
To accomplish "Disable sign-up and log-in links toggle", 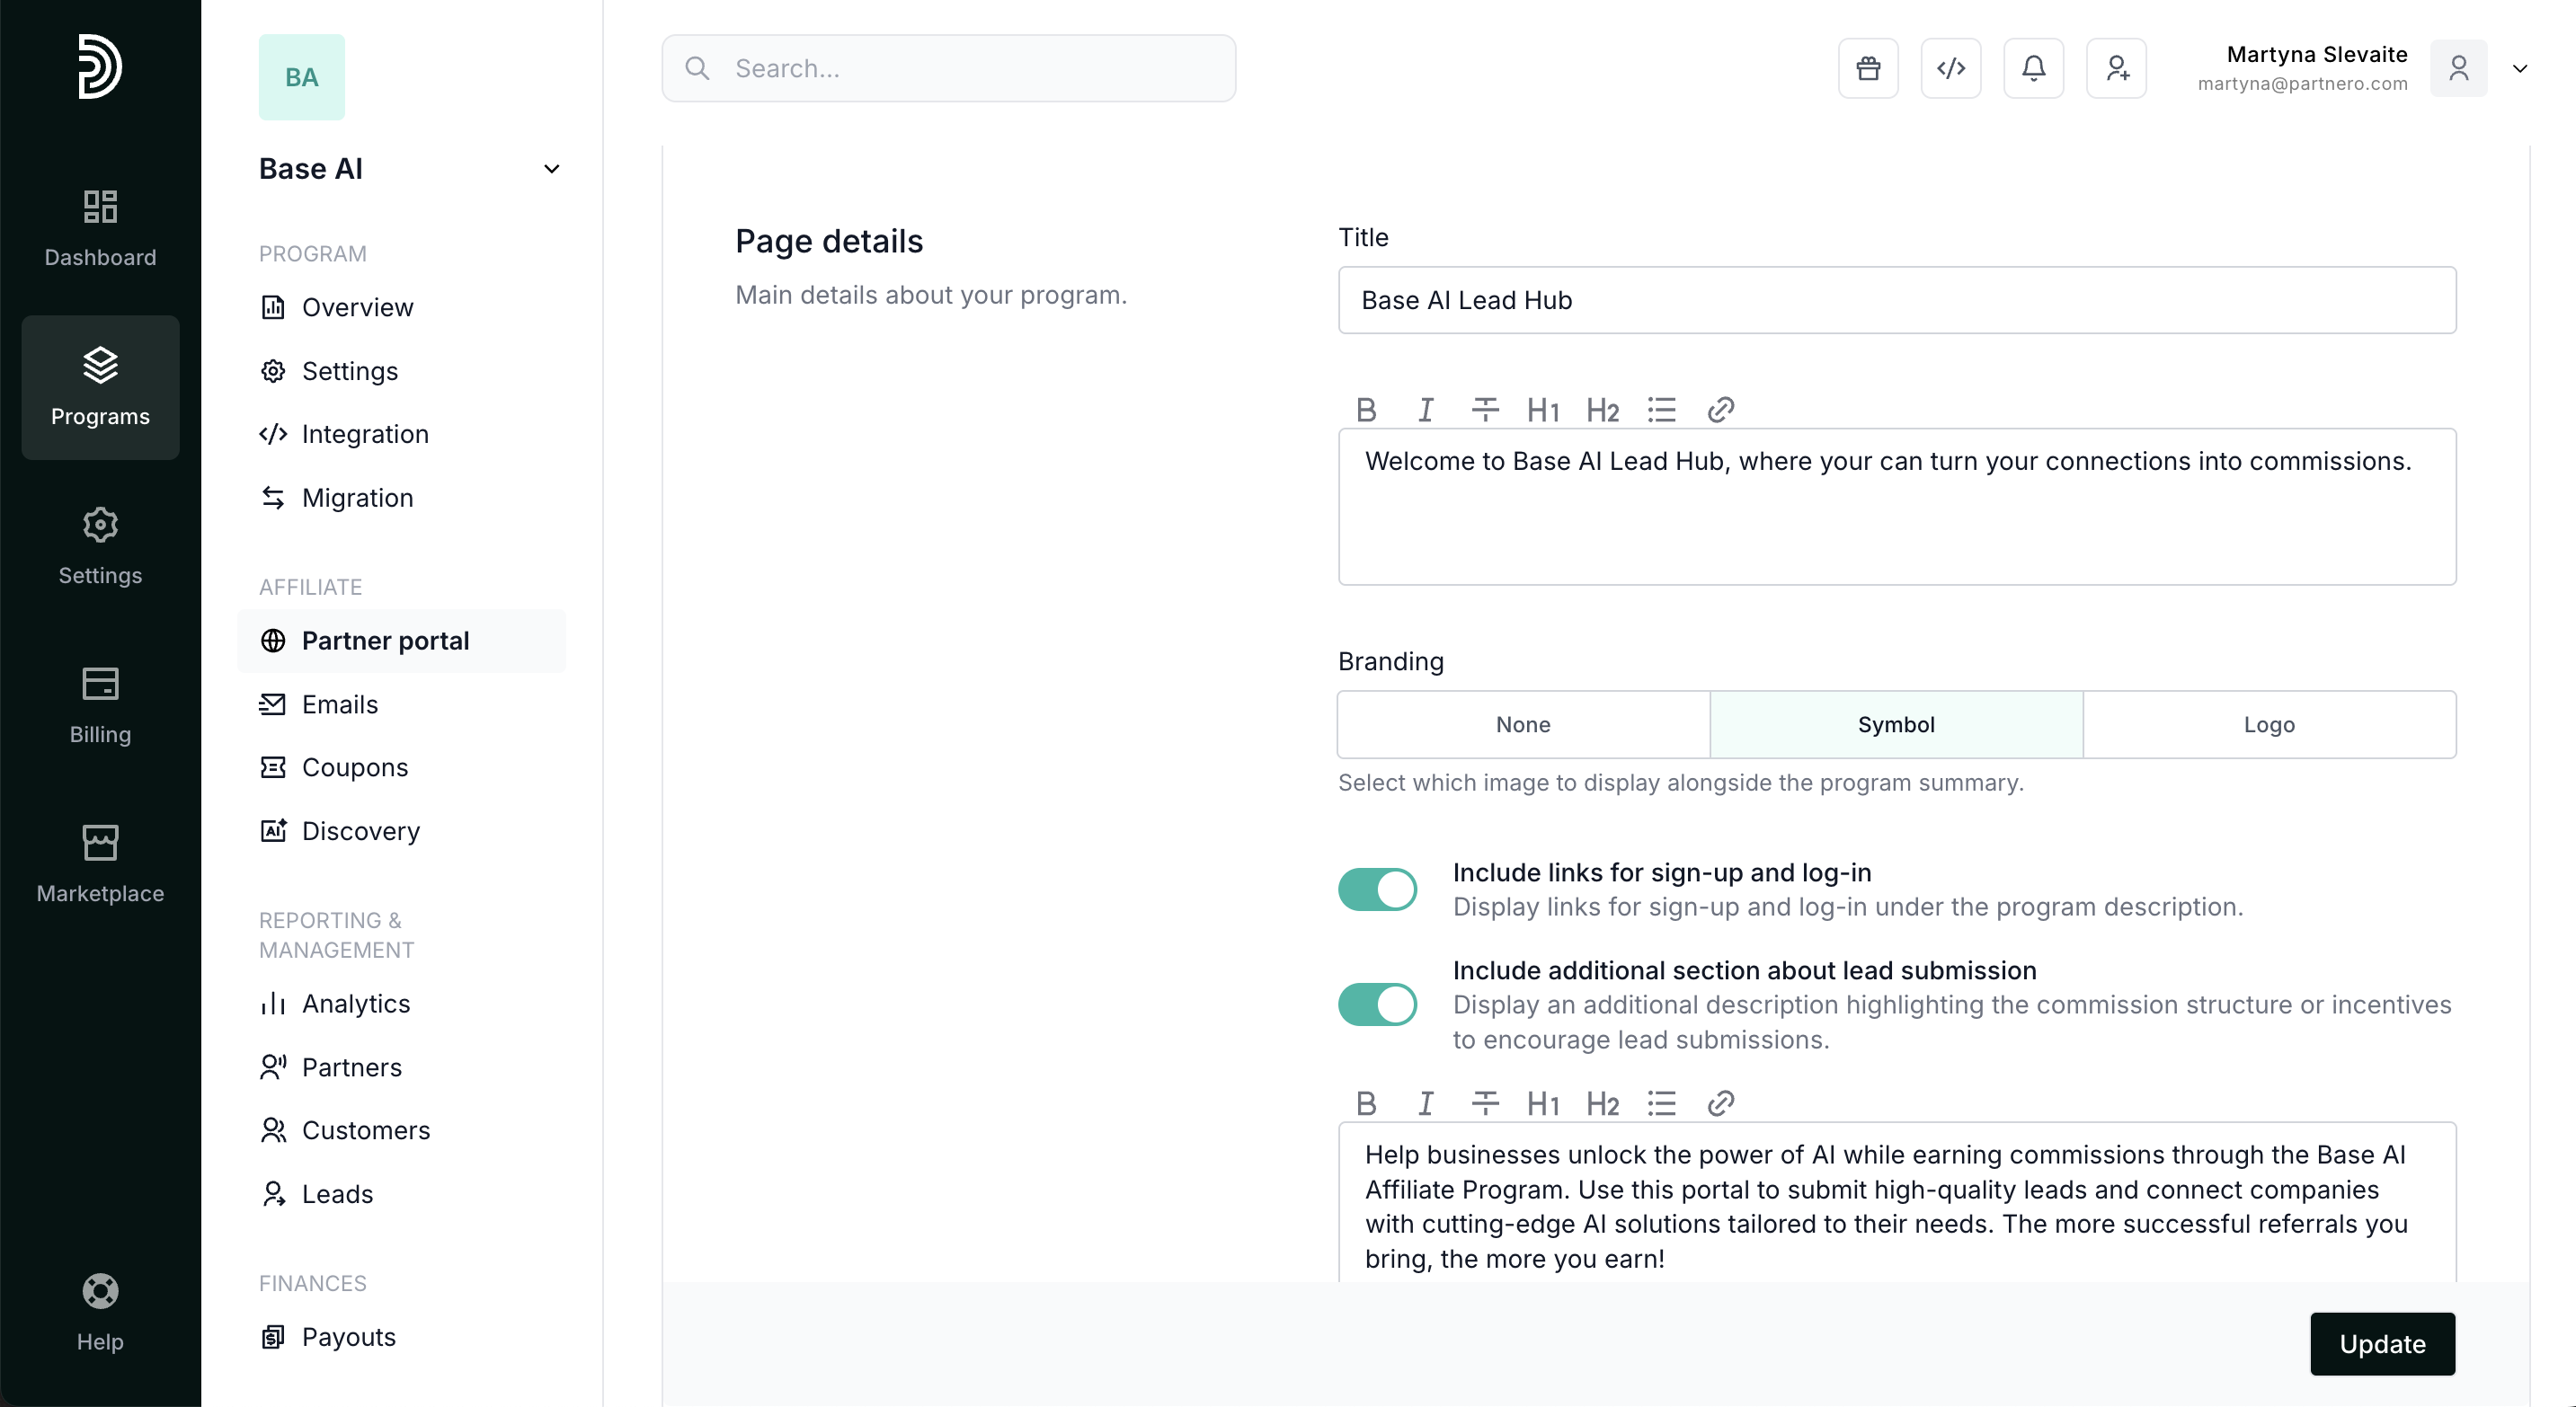I will click(x=1377, y=889).
